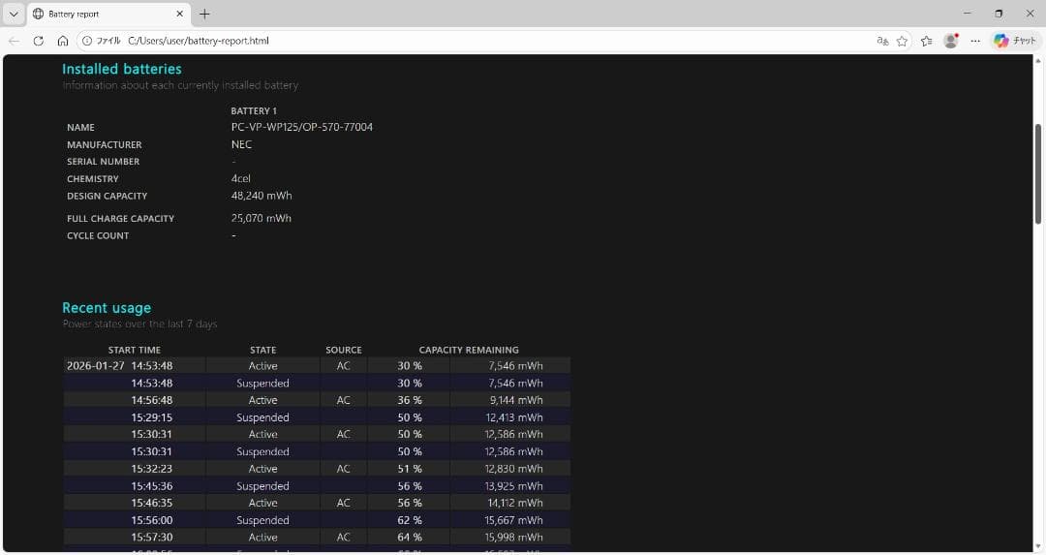This screenshot has width=1046, height=555.
Task: Open the favorites list icon
Action: coord(927,41)
